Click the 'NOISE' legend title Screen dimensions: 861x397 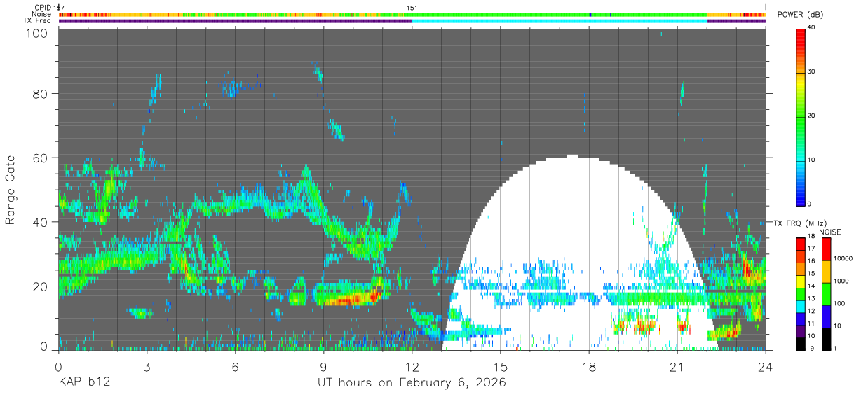click(x=830, y=232)
